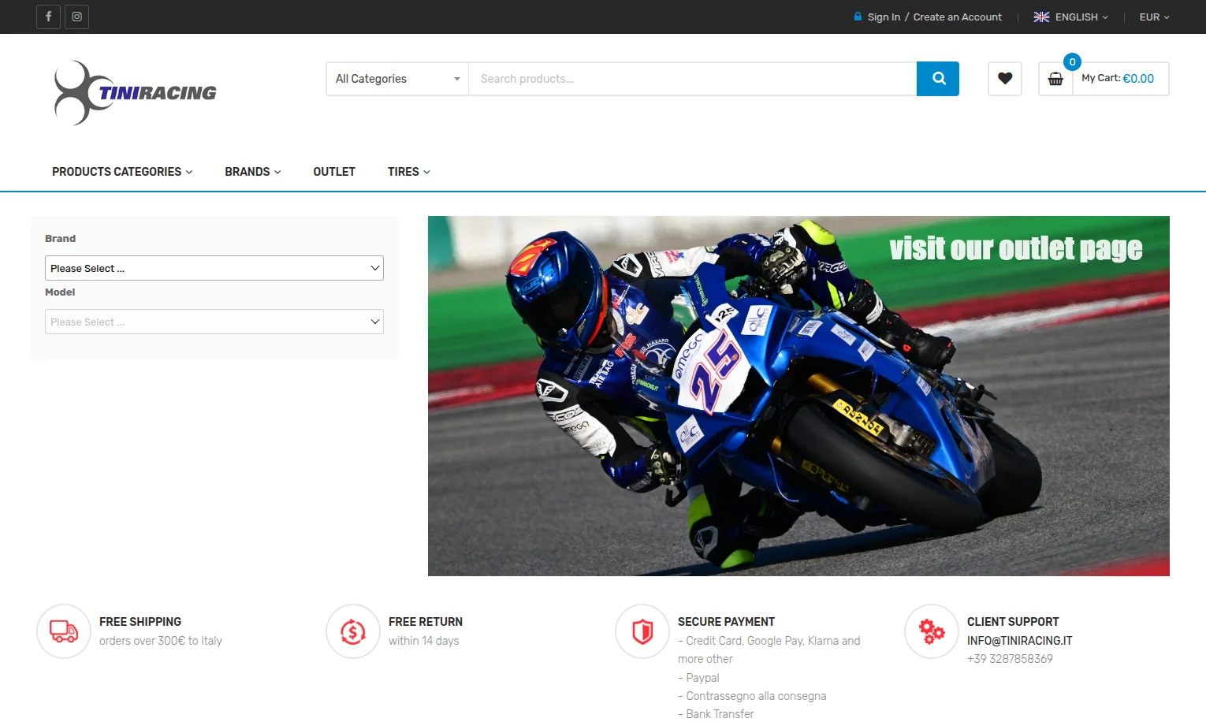This screenshot has width=1206, height=722.
Task: Open the Facebook page icon
Action: (x=48, y=17)
